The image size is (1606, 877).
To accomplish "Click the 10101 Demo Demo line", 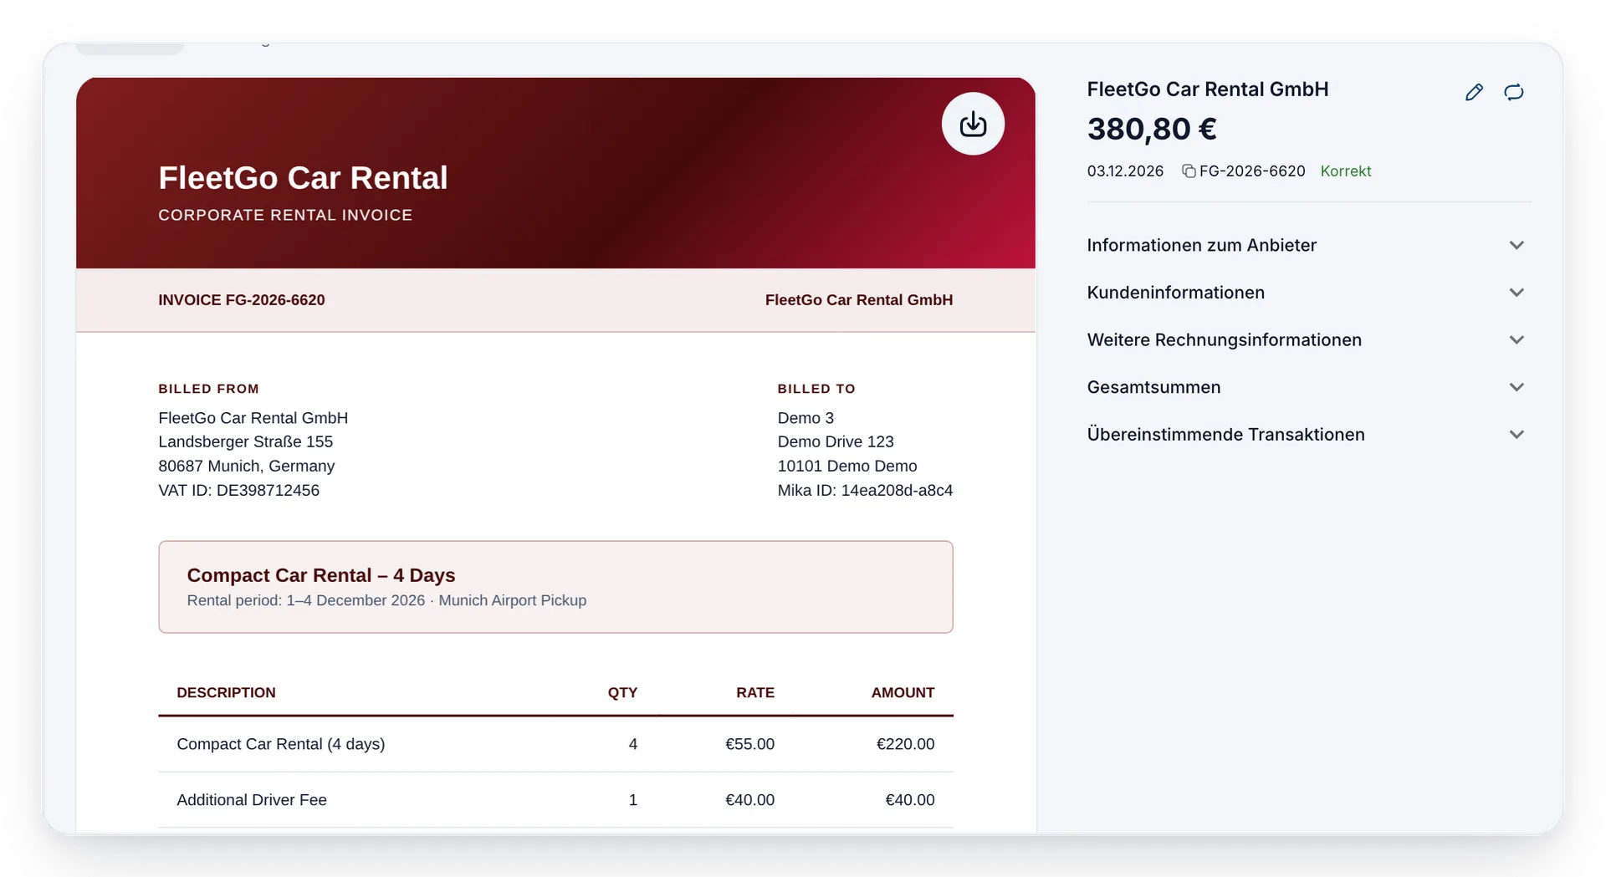I will pos(846,467).
